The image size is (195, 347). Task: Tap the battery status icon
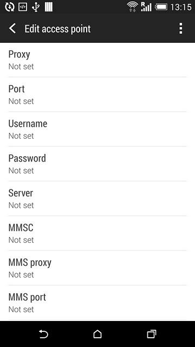pos(161,7)
